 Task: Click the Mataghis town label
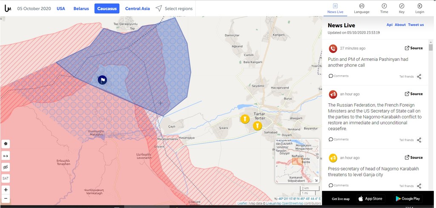[x=96, y=133]
